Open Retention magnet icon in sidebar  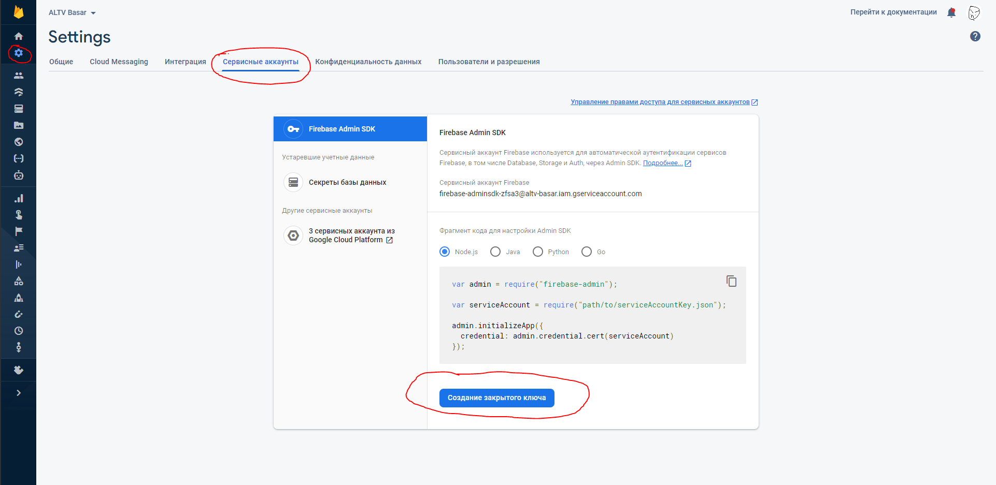(x=19, y=314)
